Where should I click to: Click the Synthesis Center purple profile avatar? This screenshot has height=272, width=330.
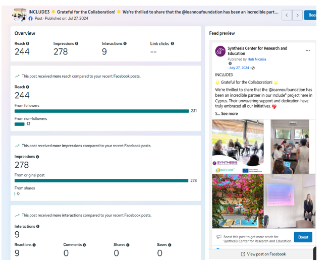(x=221, y=51)
